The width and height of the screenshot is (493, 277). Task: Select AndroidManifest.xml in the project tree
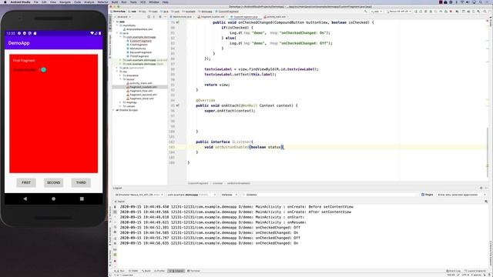pos(139,29)
